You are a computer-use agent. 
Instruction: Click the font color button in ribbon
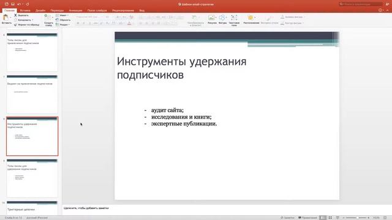click(129, 23)
